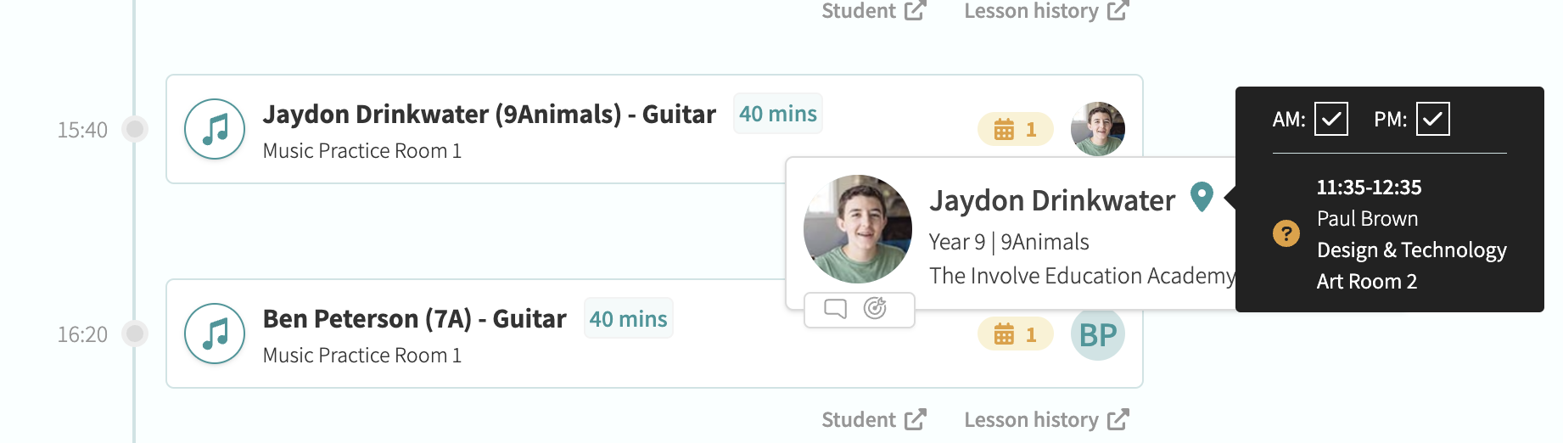Open the Student link below Ben's lesson

(874, 419)
